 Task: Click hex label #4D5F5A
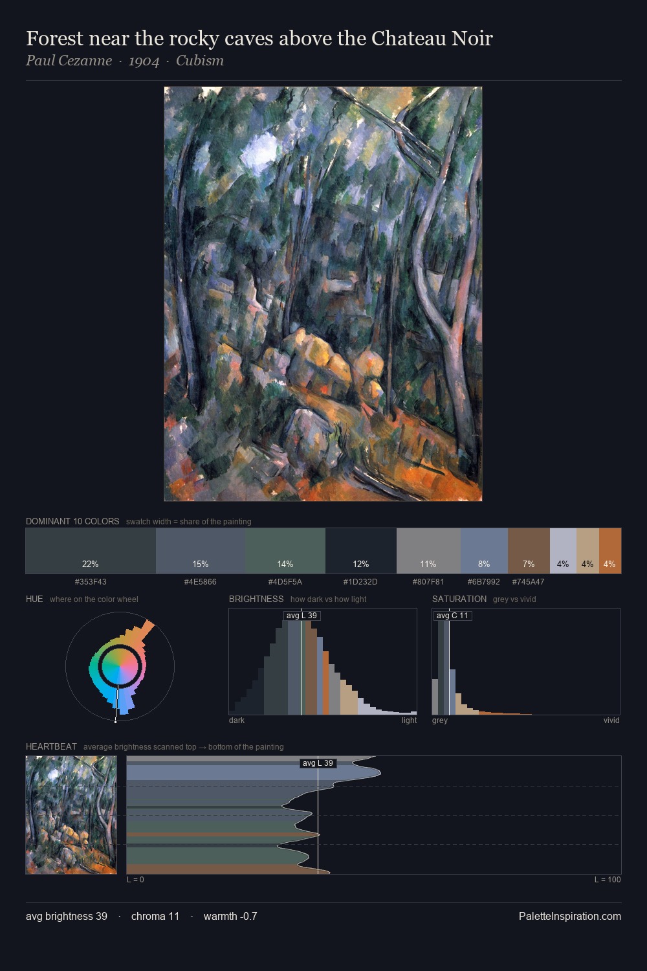(285, 582)
